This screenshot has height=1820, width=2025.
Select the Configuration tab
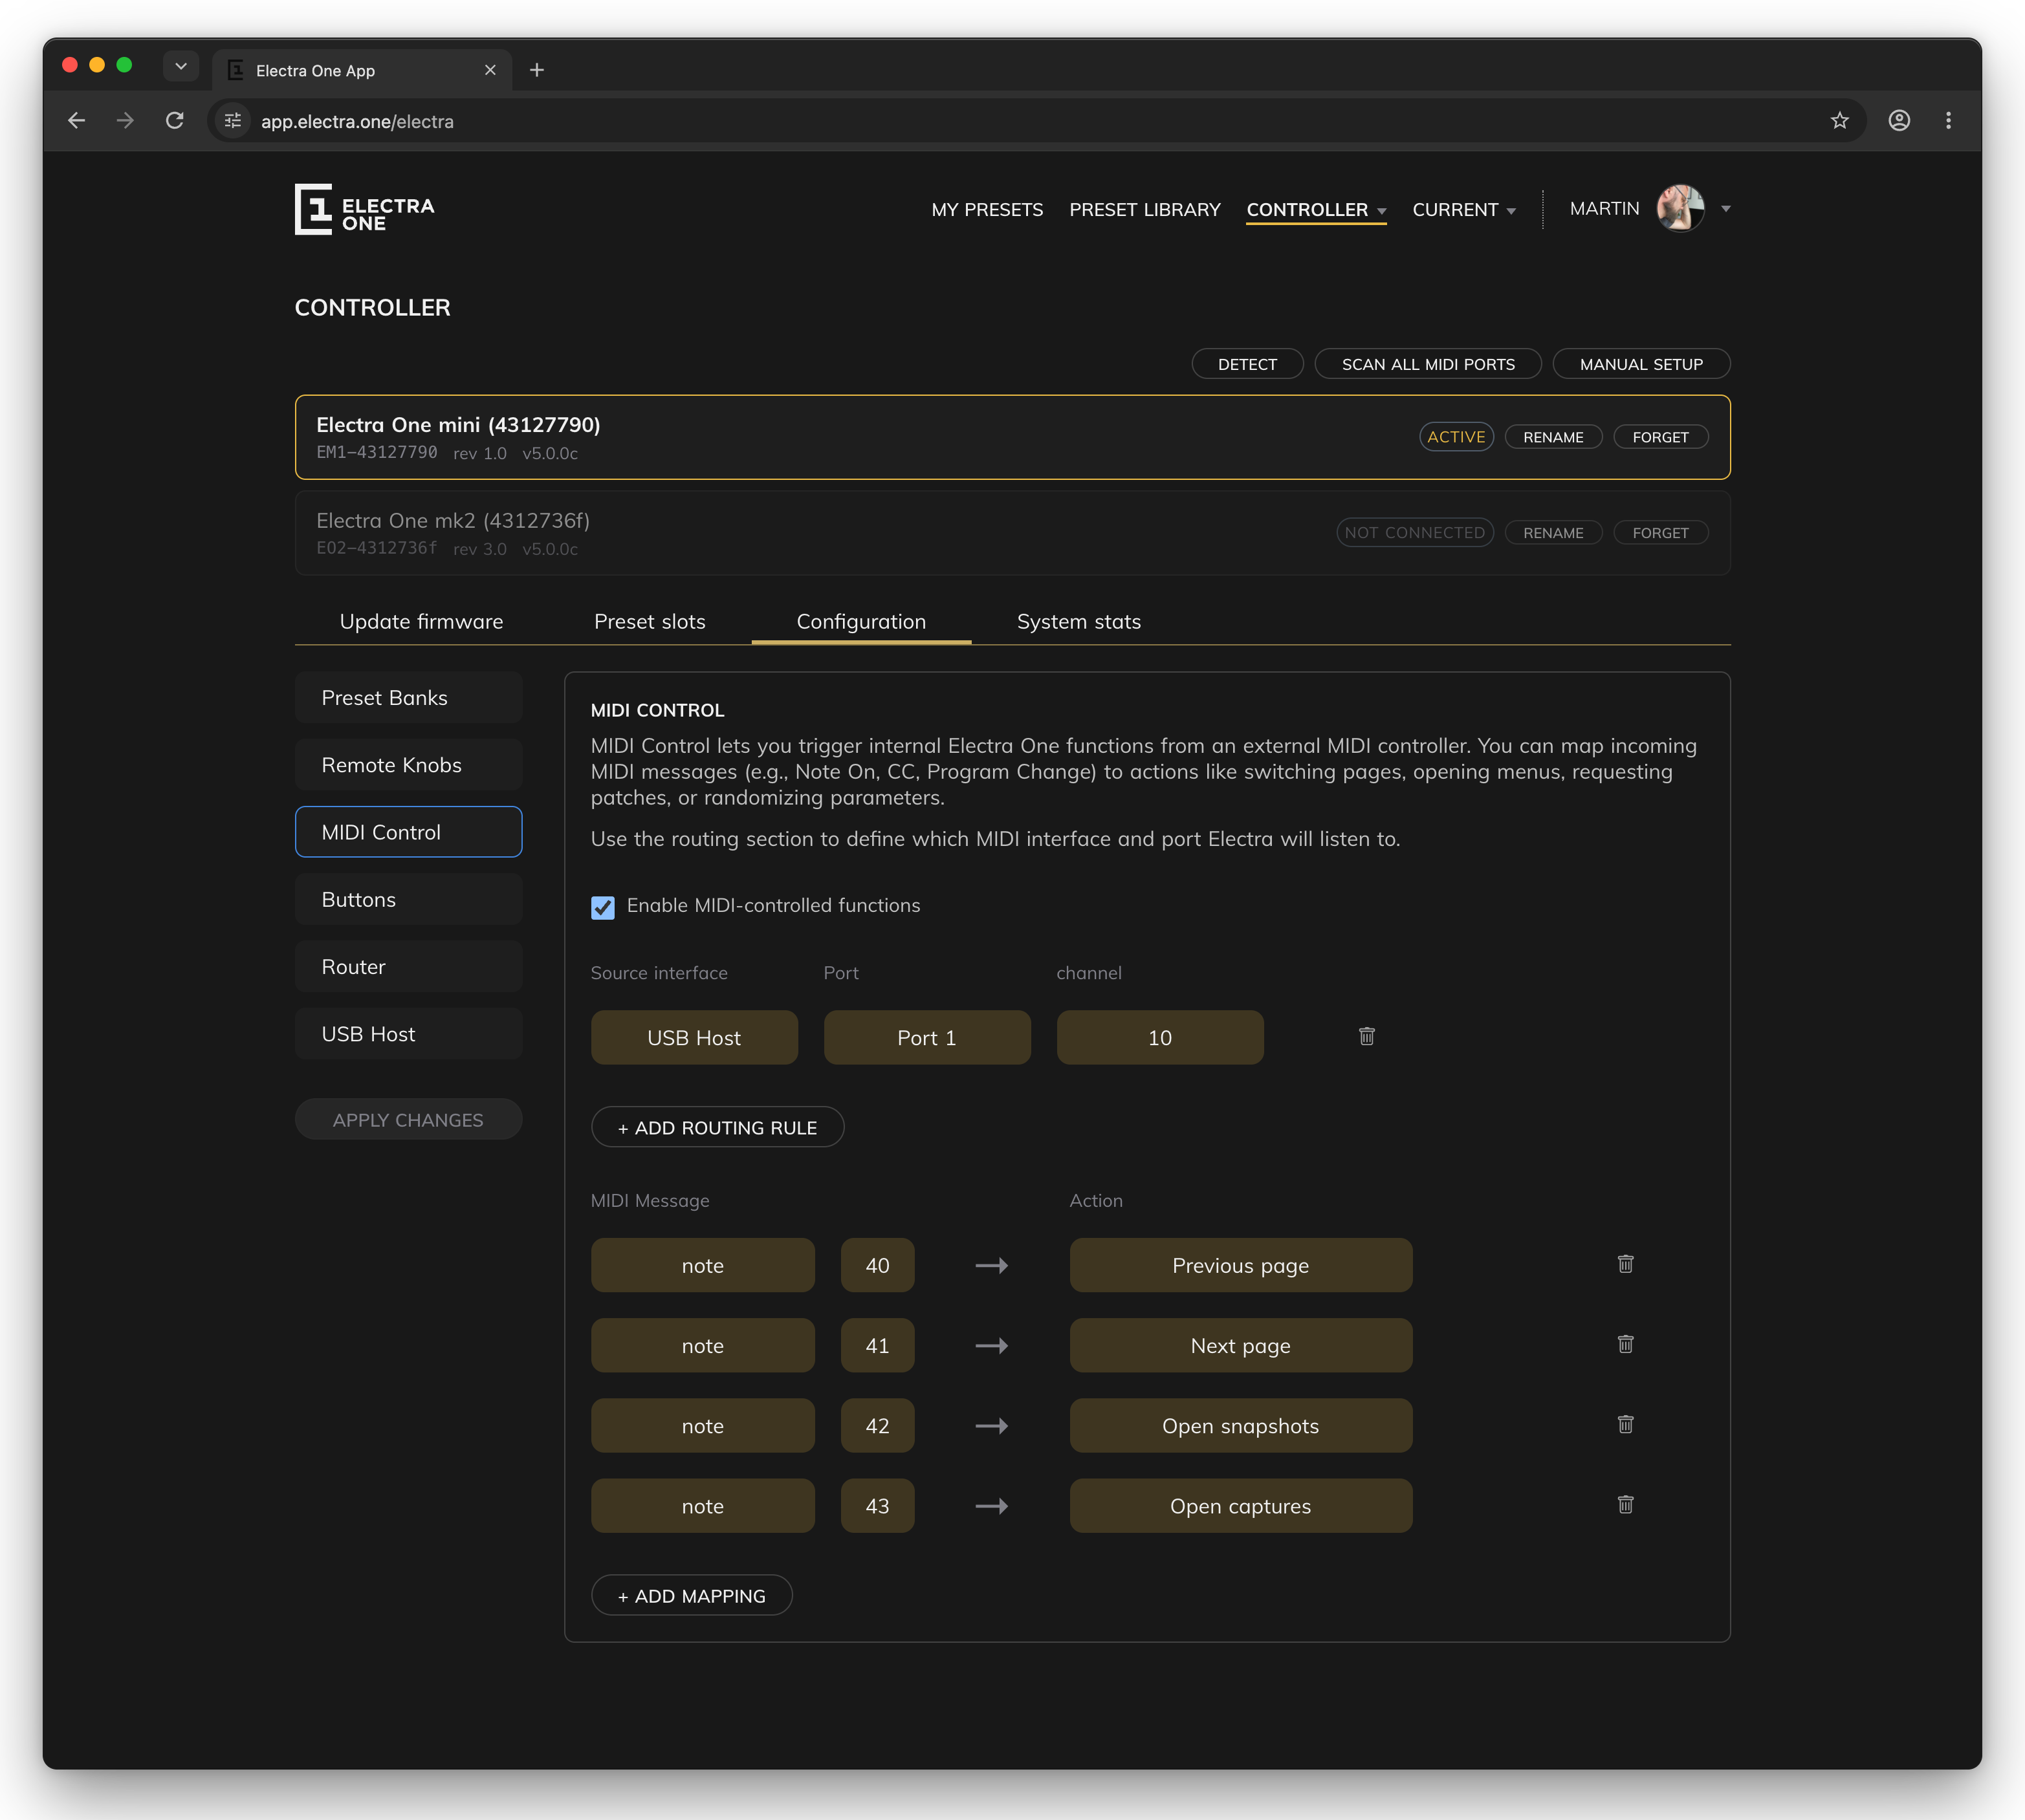860,621
